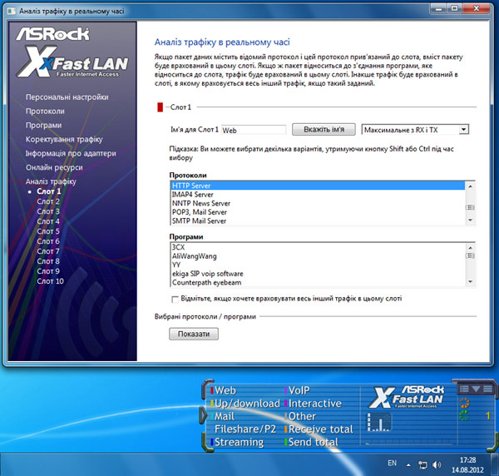Open 'Персональні настройки' in sidebar
This screenshot has width=499, height=476.
click(67, 97)
